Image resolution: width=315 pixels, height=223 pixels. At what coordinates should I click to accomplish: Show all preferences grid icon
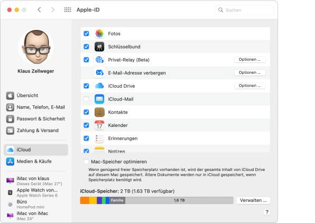coord(67,10)
